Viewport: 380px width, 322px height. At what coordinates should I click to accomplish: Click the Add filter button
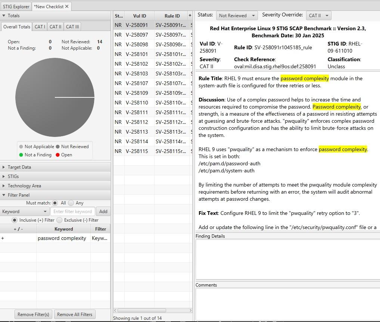(103, 212)
